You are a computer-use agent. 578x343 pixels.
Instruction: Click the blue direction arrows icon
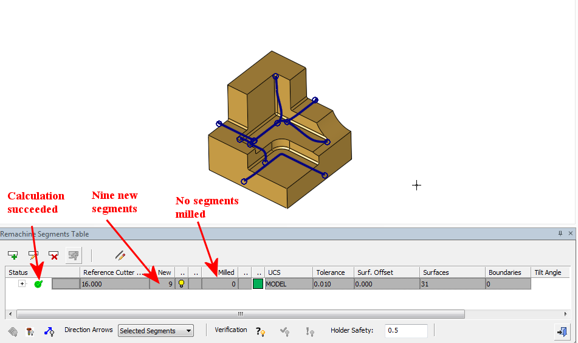click(x=49, y=331)
